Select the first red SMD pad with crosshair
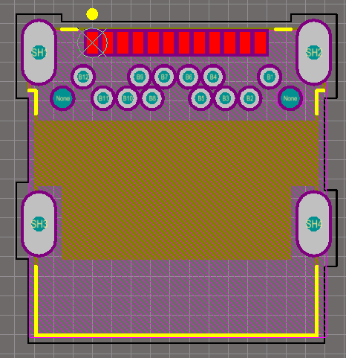 pyautogui.click(x=92, y=42)
